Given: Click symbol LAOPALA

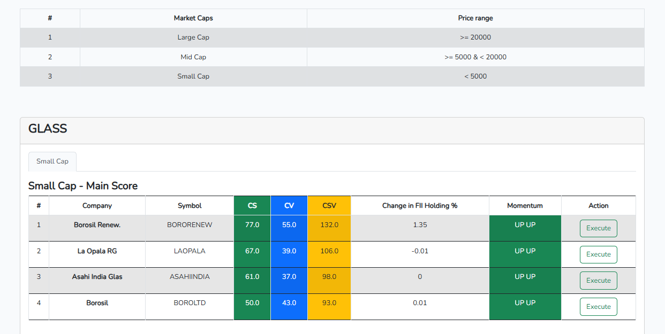Looking at the screenshot, I should point(190,251).
